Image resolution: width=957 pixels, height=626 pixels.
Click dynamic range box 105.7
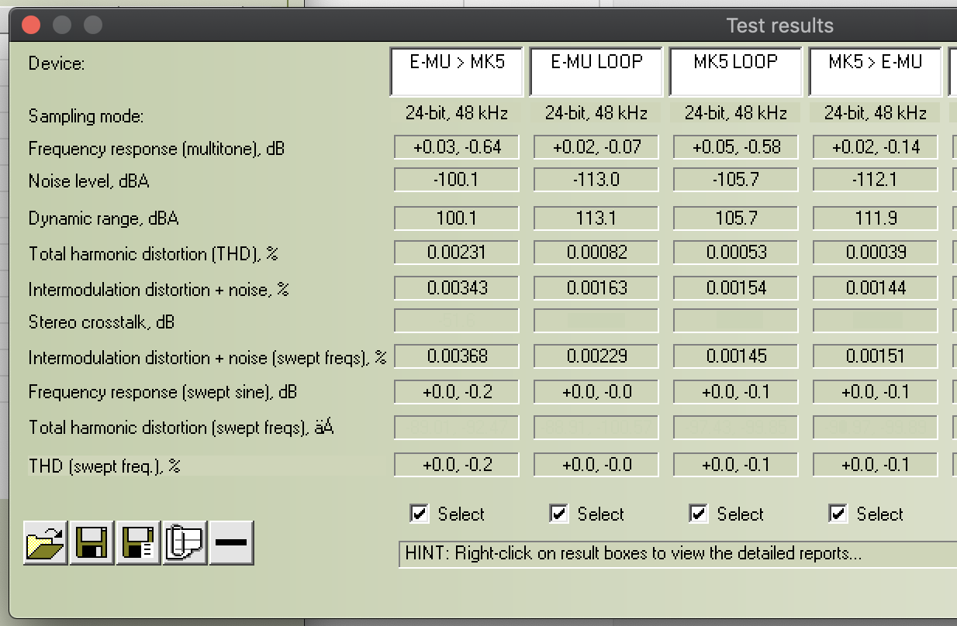pyautogui.click(x=736, y=218)
